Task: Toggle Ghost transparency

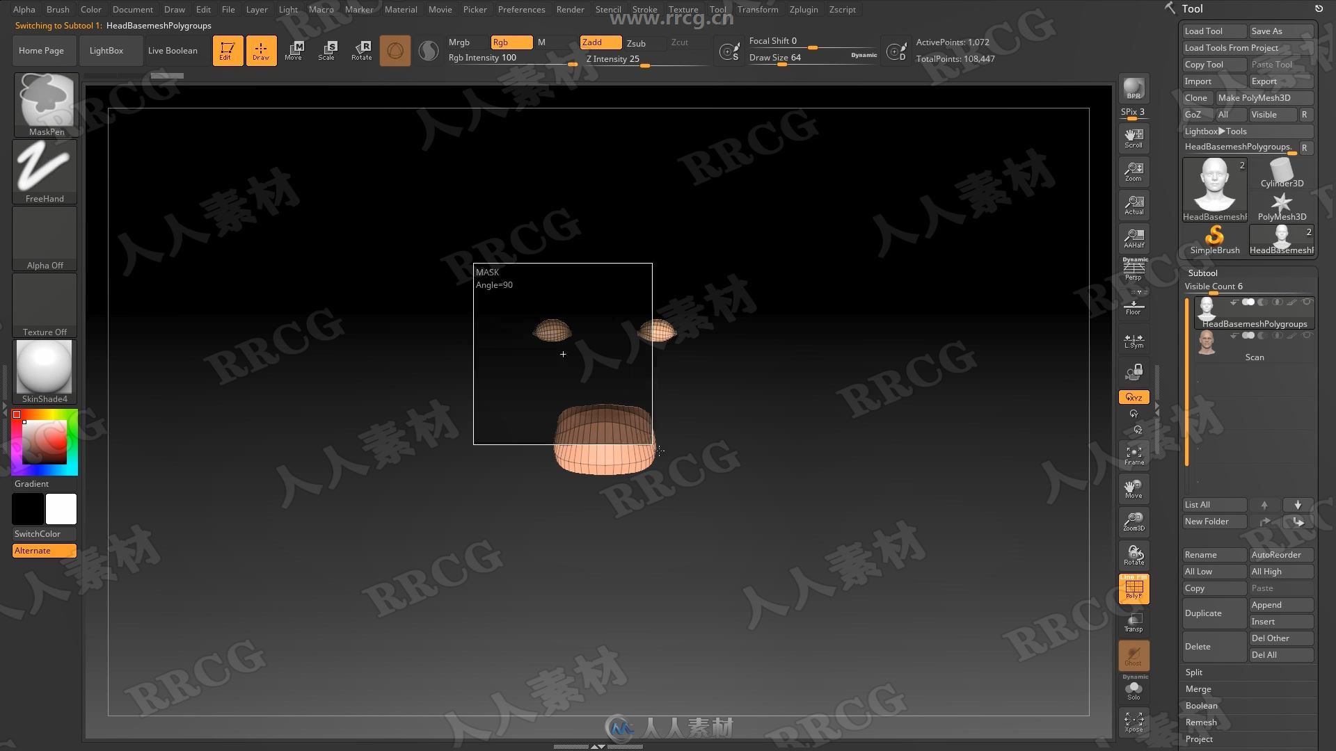Action: (x=1134, y=656)
